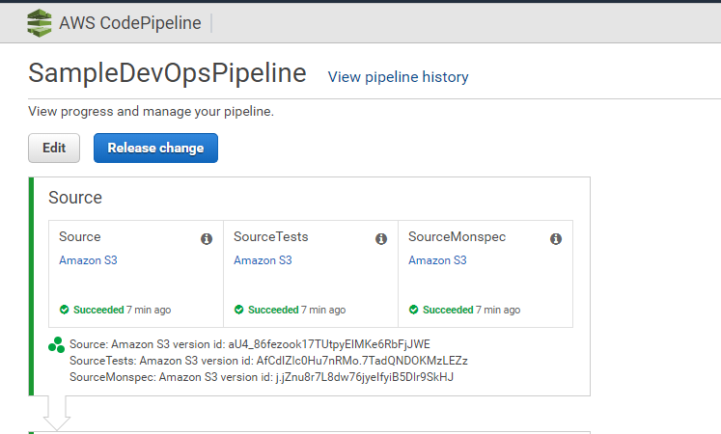The width and height of the screenshot is (721, 434).
Task: Open info icon for Source action
Action: pyautogui.click(x=207, y=238)
